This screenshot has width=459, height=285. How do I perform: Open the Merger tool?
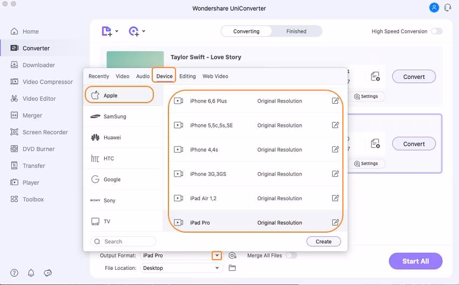(x=26, y=116)
